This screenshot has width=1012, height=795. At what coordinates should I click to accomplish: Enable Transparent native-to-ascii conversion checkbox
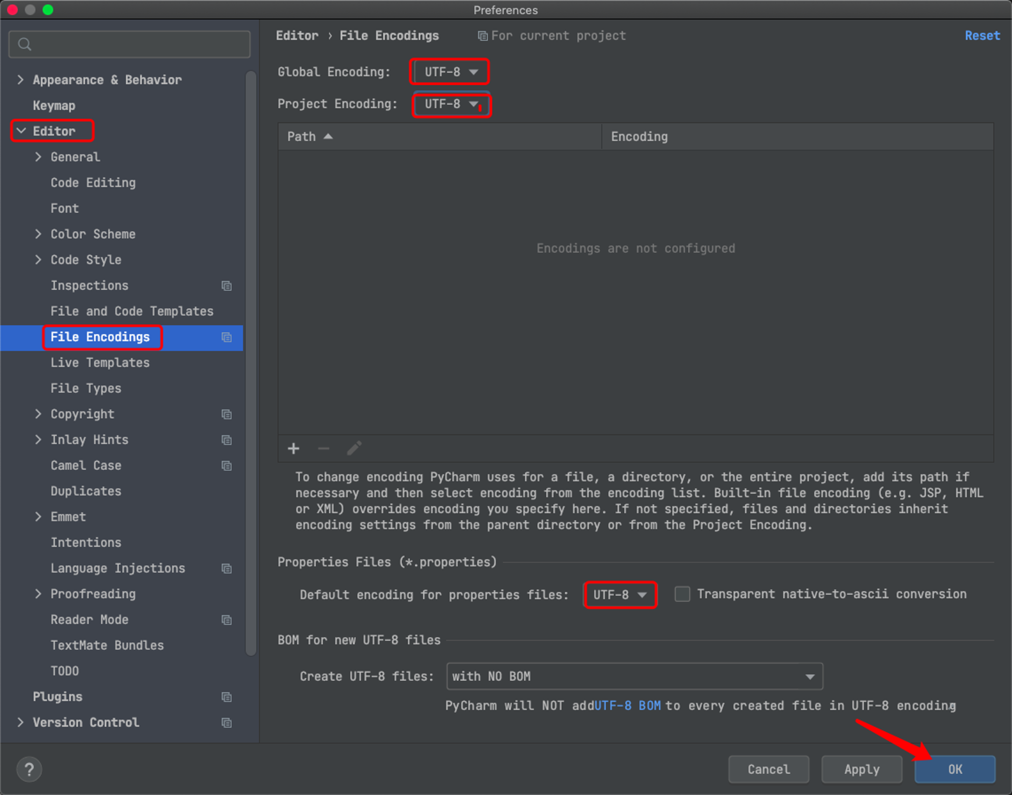click(x=682, y=594)
